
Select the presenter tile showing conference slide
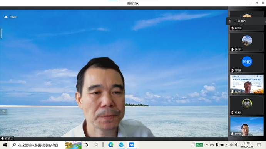(247, 84)
